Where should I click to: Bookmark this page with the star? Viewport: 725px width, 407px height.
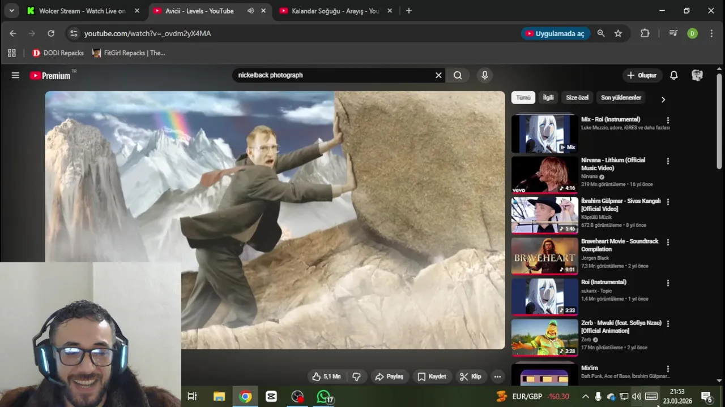(618, 33)
